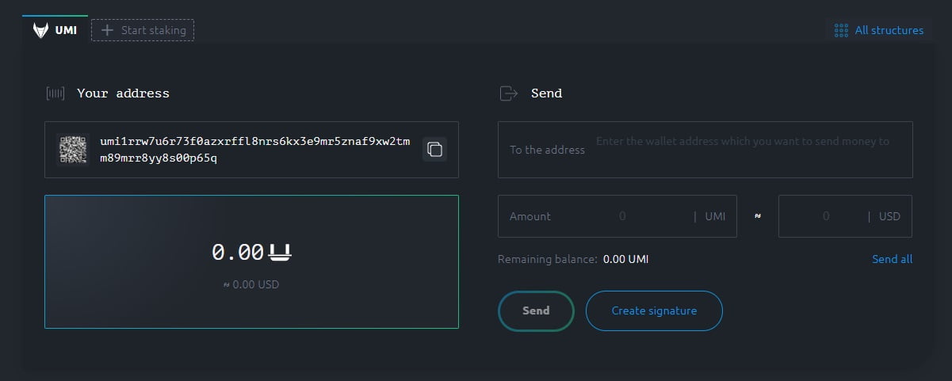Click the UMI wolf logo icon

[x=40, y=31]
